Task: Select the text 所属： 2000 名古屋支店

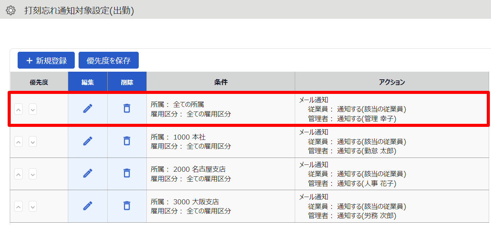Action: (188, 169)
